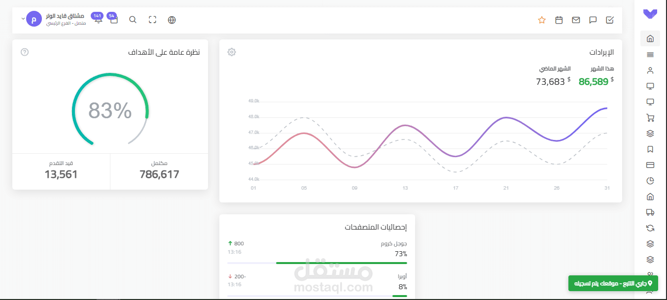The width and height of the screenshot is (667, 300).
Task: Click the الإيرادات card title
Action: point(601,52)
